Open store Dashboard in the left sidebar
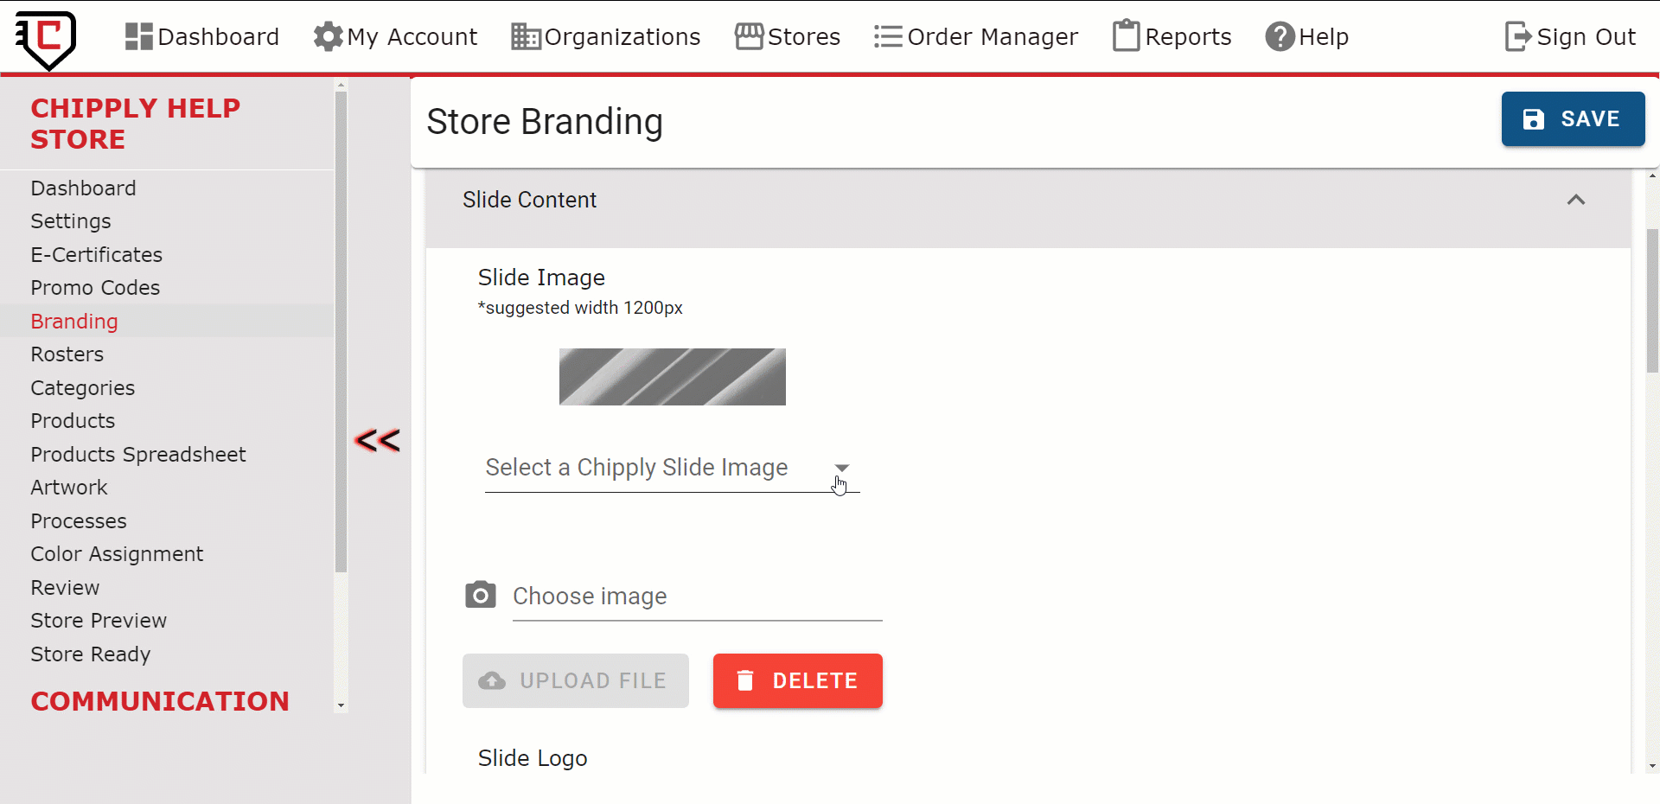Image resolution: width=1660 pixels, height=804 pixels. coord(83,188)
